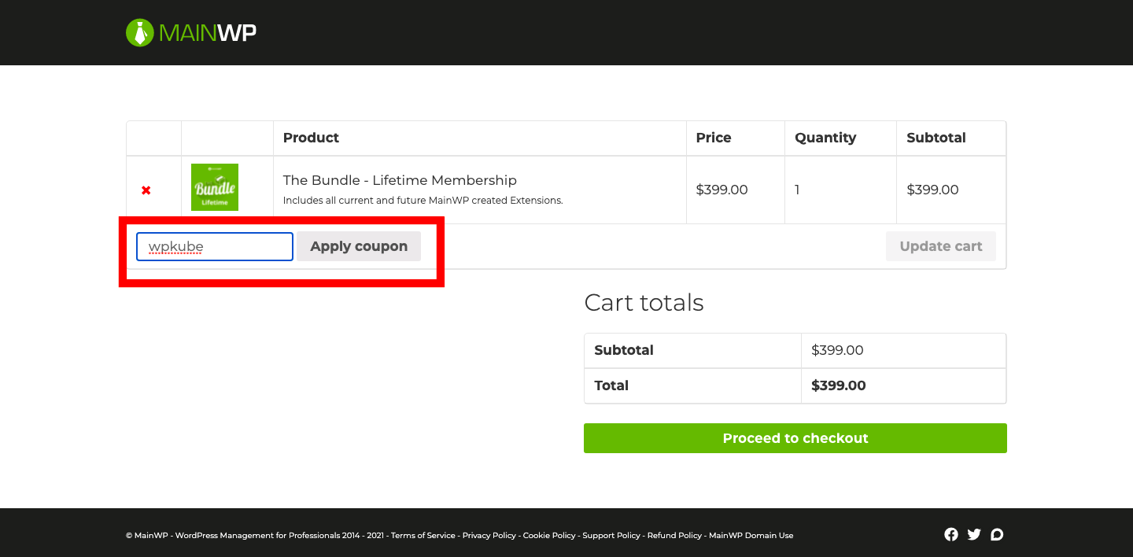Click the Cart totals heading
The width and height of the screenshot is (1133, 557).
click(644, 303)
